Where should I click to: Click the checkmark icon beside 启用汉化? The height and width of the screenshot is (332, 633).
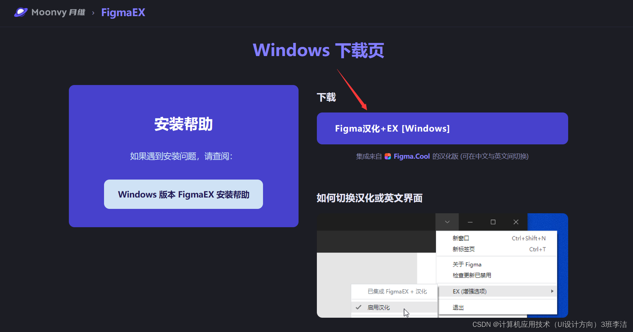358,307
